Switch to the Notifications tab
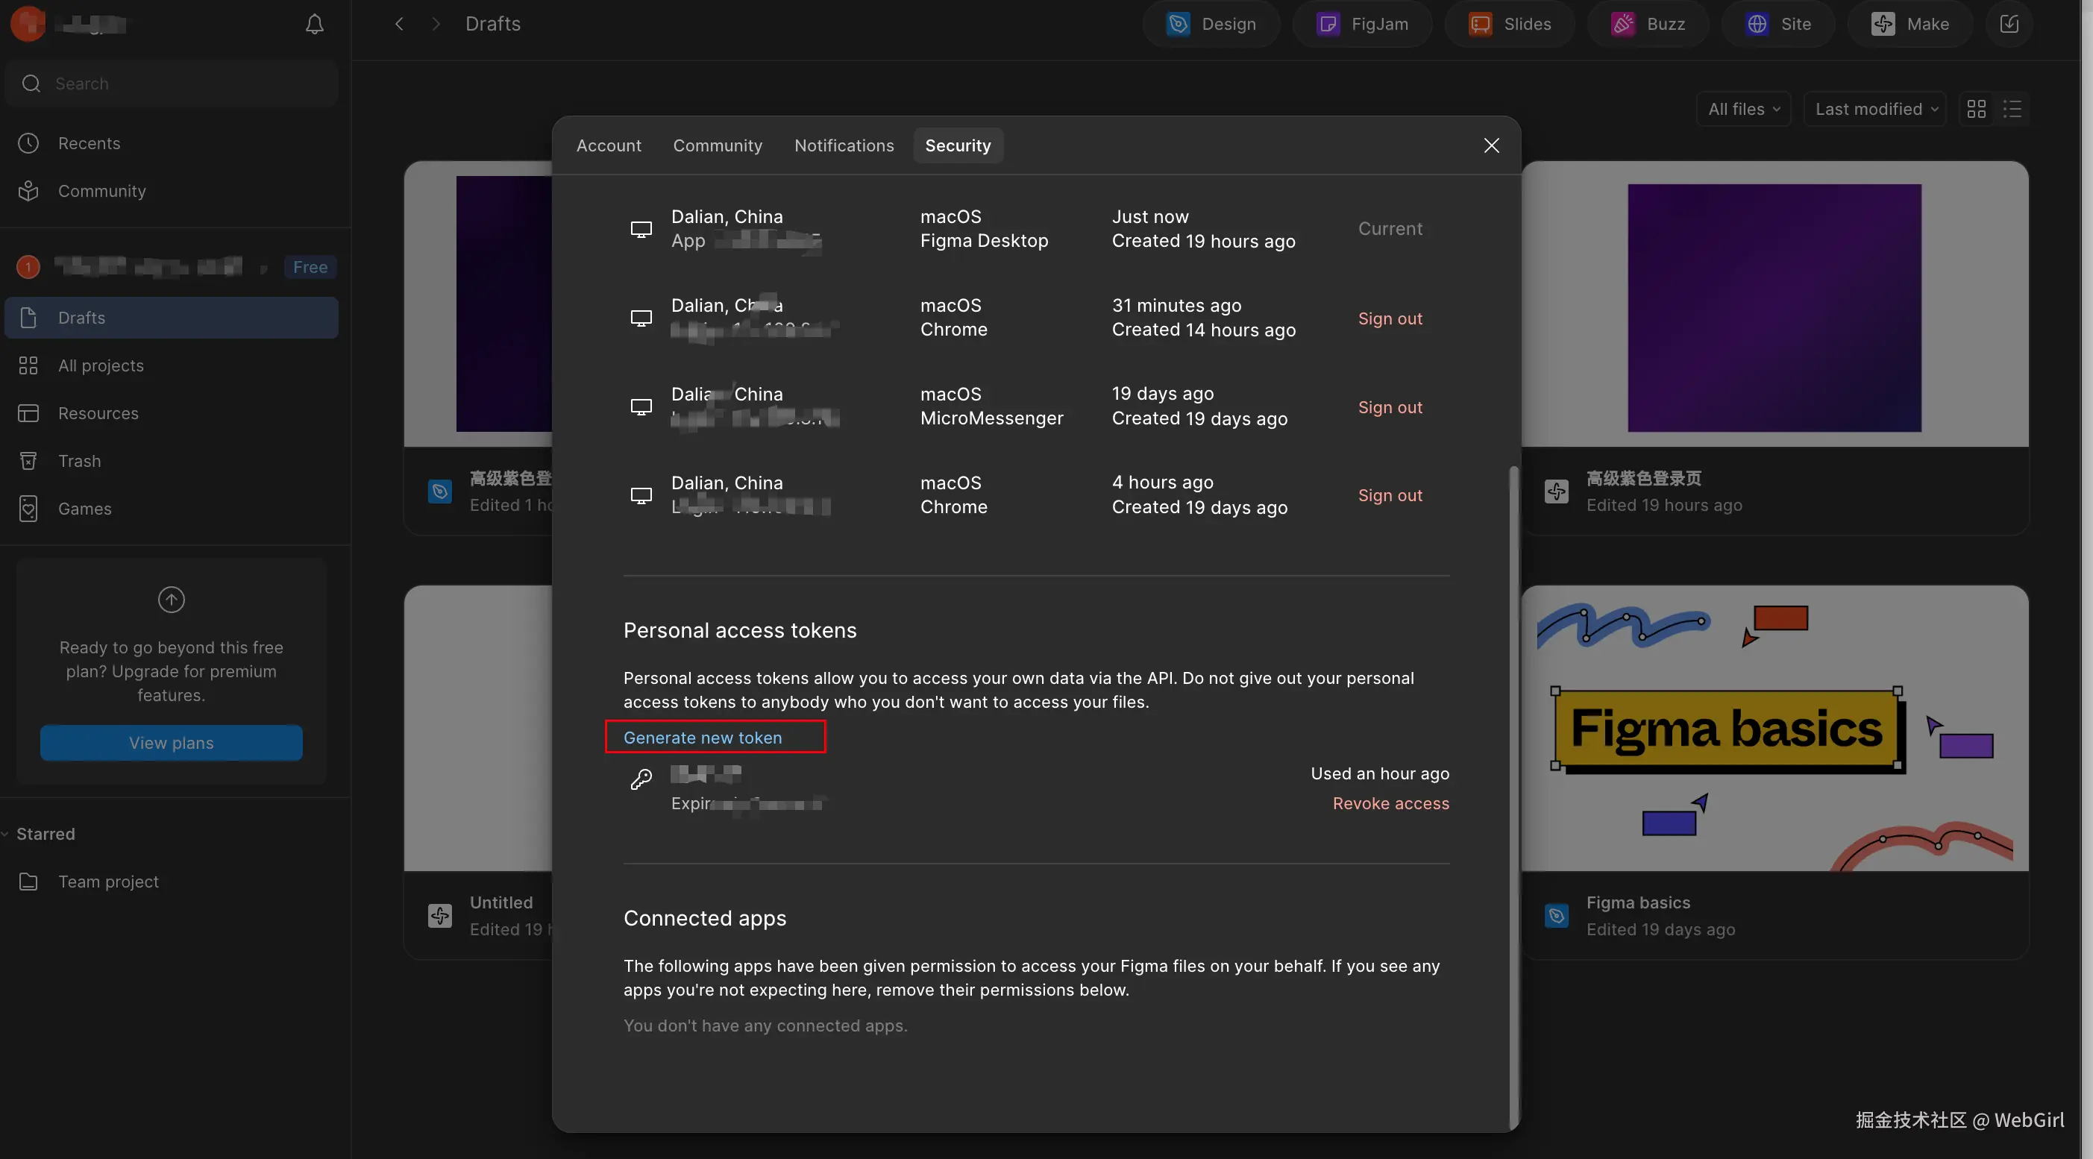The height and width of the screenshot is (1159, 2093). pyautogui.click(x=844, y=145)
